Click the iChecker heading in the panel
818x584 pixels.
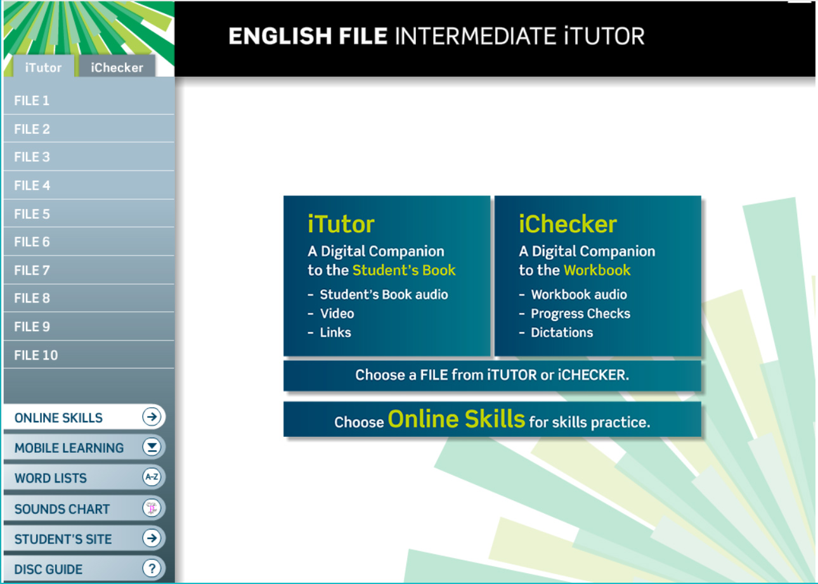point(568,224)
